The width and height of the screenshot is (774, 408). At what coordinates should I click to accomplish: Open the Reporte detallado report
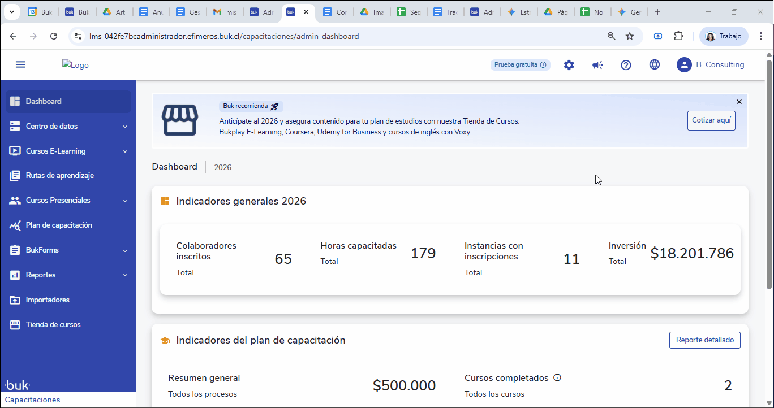click(704, 340)
